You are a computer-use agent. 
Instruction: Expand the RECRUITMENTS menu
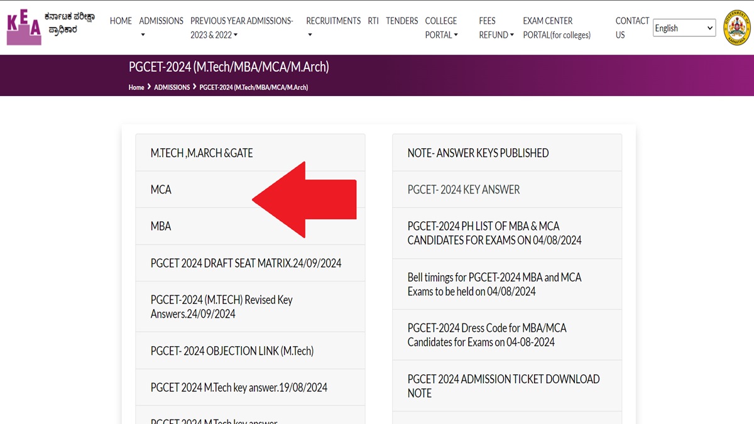tap(333, 28)
